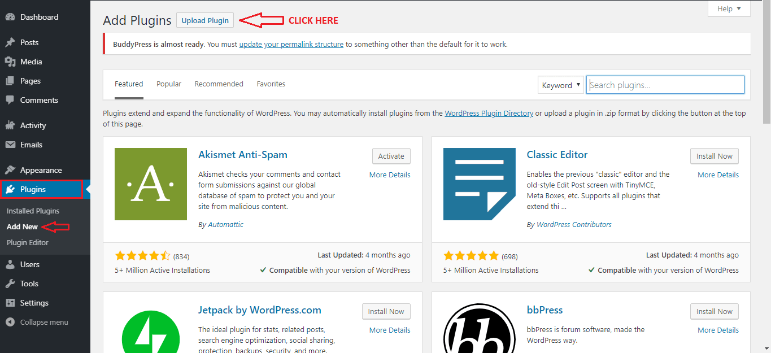Visit the WordPress Contributors author link

574,225
